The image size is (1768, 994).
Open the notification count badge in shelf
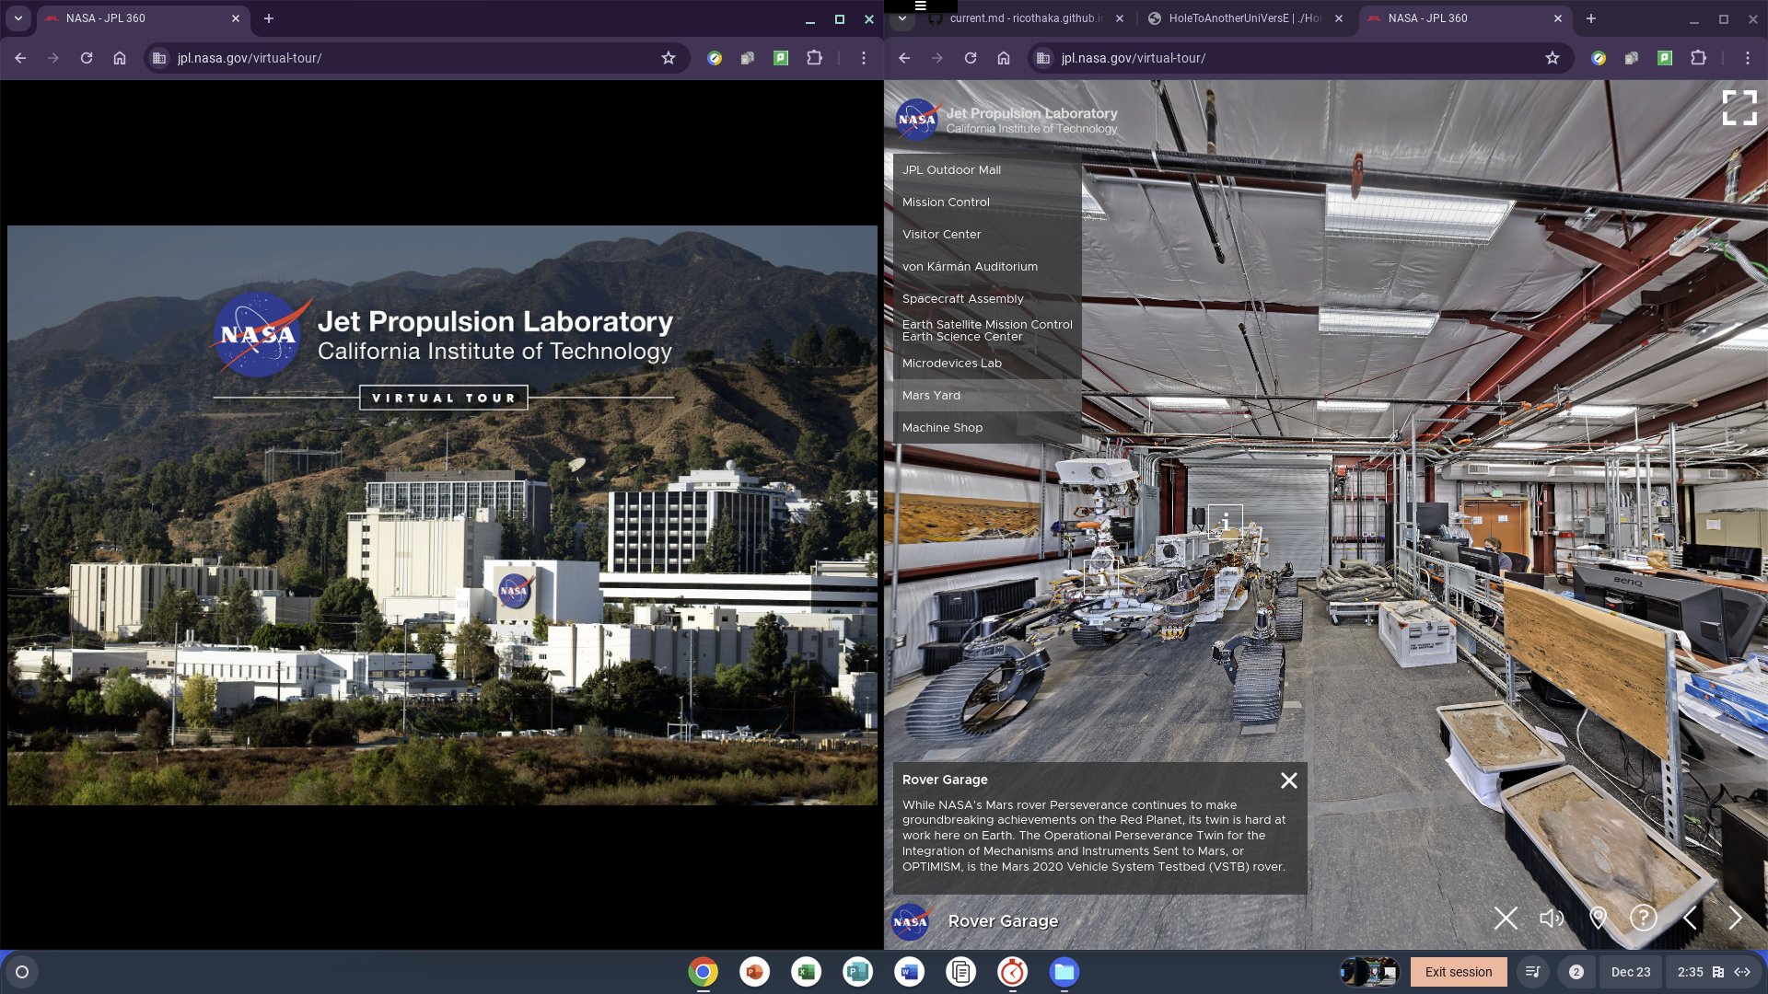tap(1576, 972)
